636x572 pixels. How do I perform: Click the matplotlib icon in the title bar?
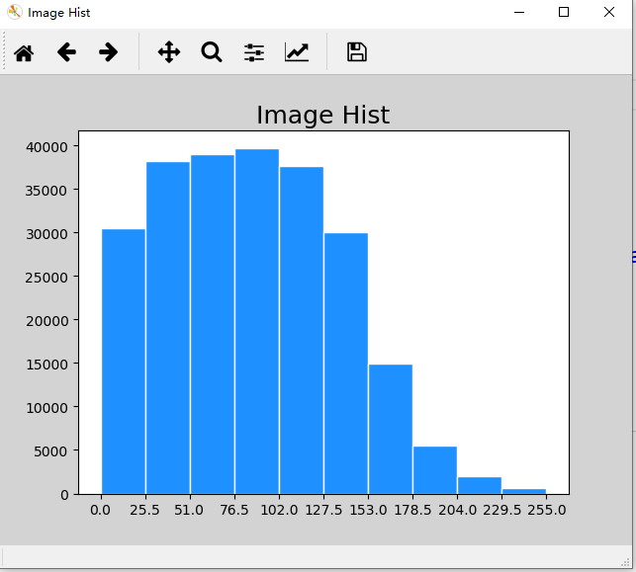(15, 12)
